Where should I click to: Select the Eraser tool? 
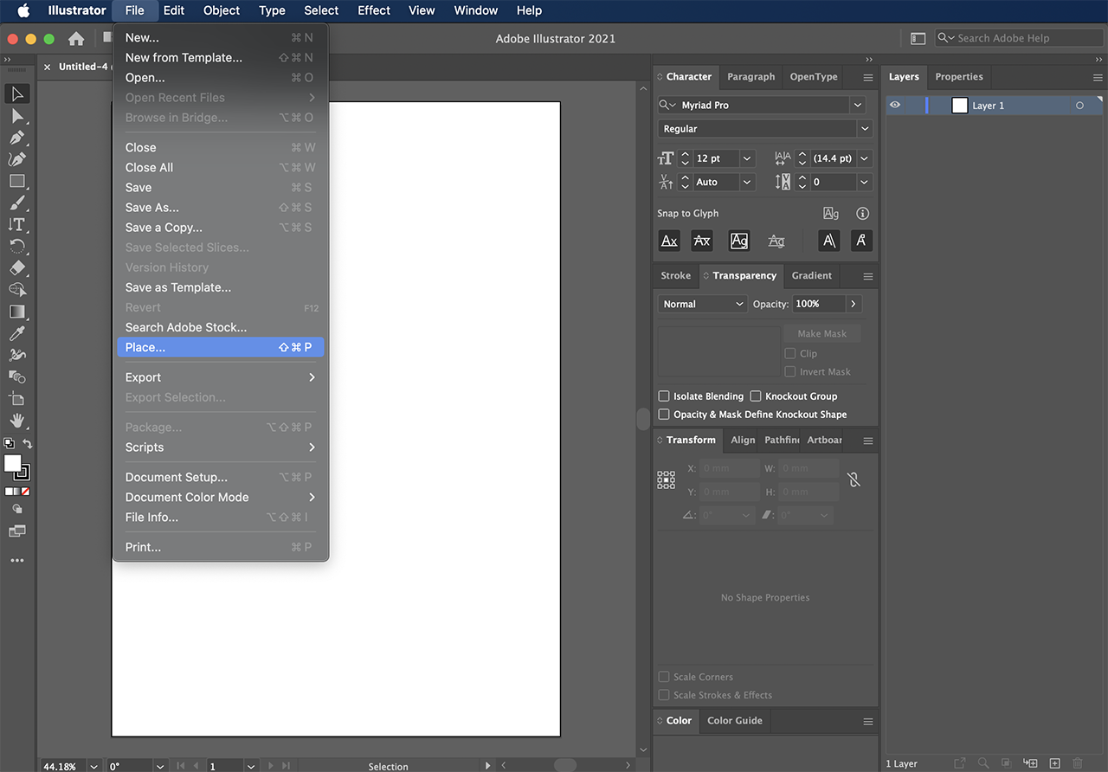tap(17, 268)
